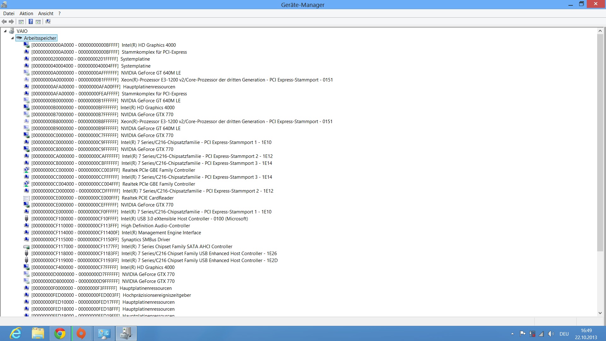Viewport: 606px width, 341px height.
Task: Click scroll up arrow of list
Action: (x=600, y=31)
